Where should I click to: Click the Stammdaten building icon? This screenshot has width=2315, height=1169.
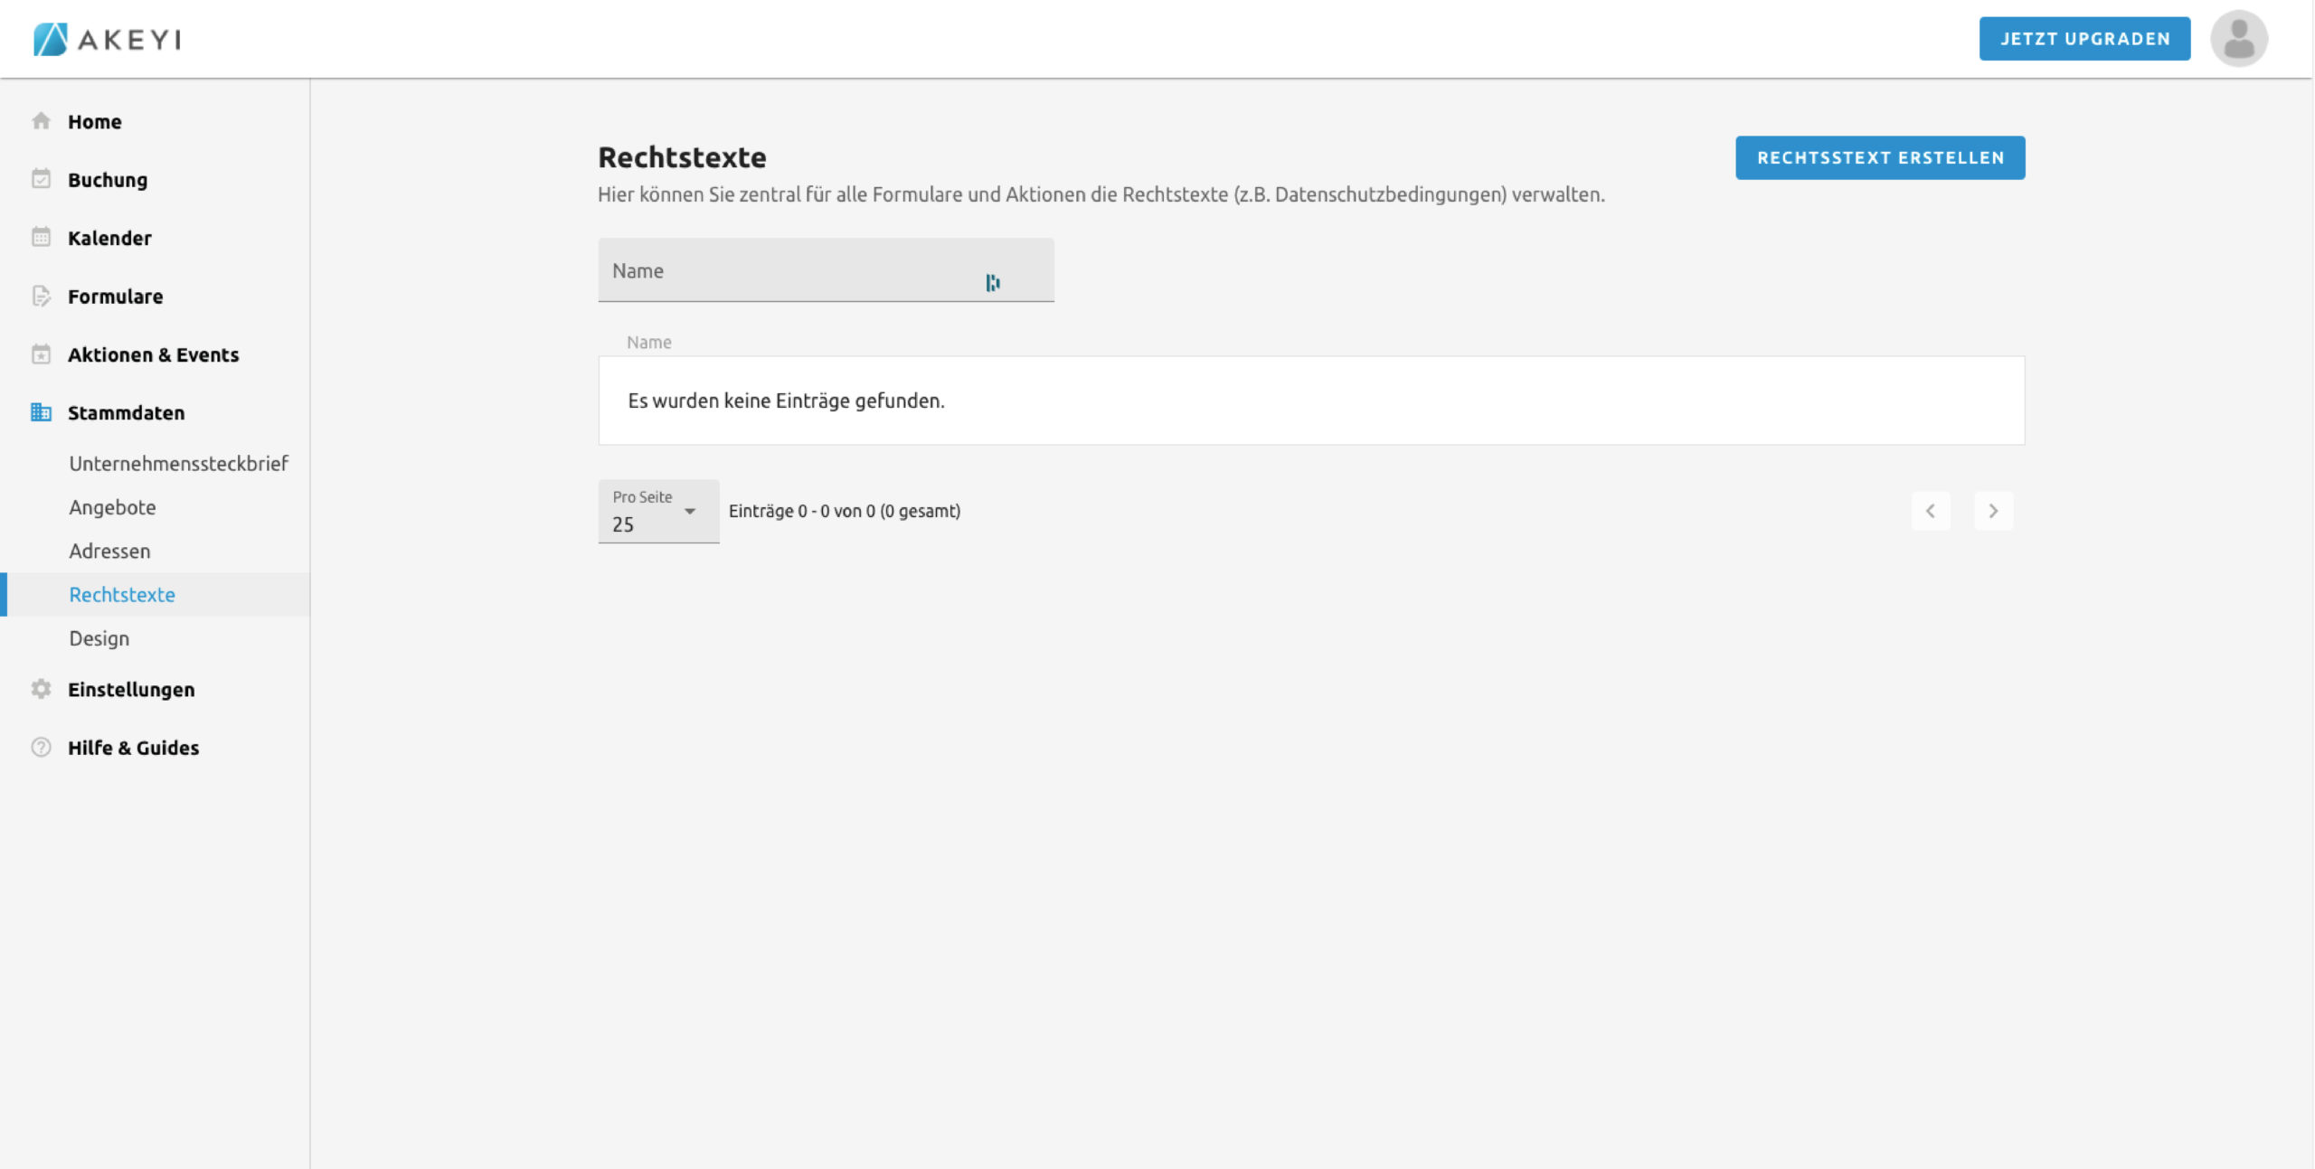[41, 412]
